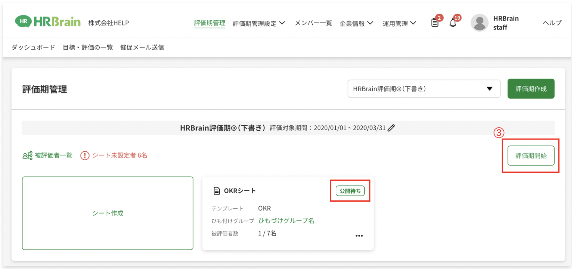Click the シート作成 card
This screenshot has height=269, width=572.
pos(108,213)
